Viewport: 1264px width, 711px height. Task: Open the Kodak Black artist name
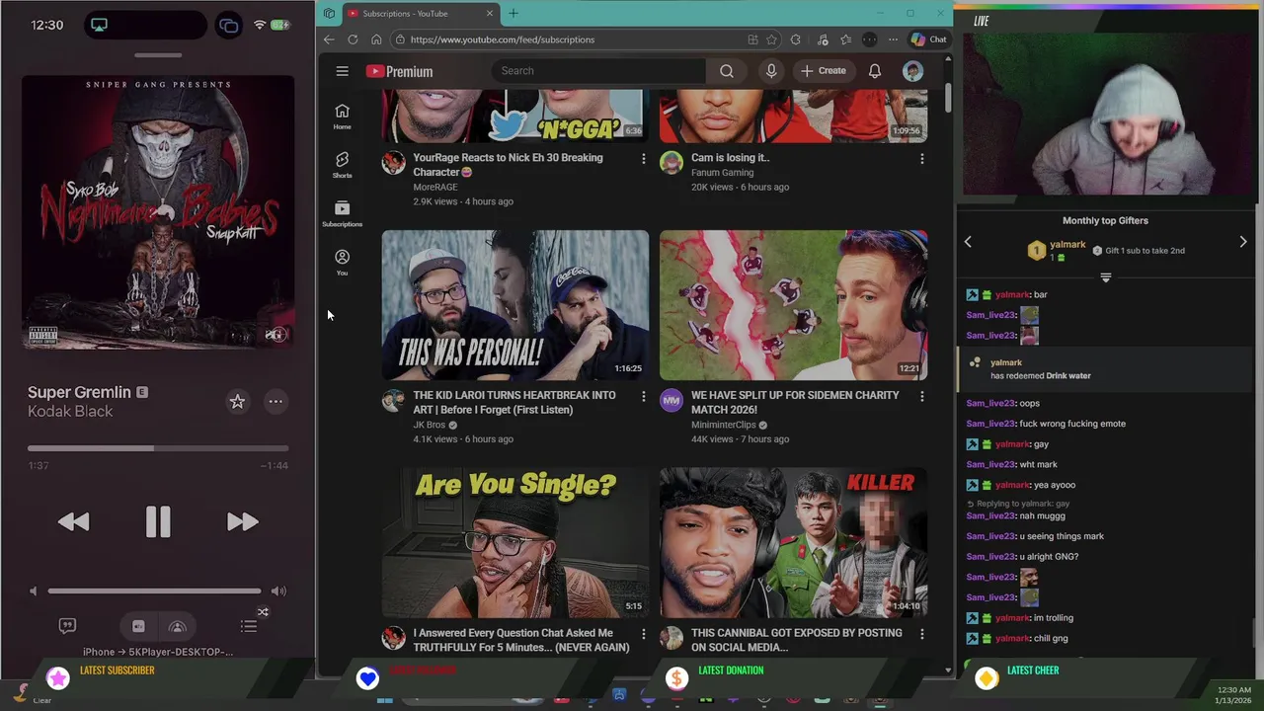[70, 412]
